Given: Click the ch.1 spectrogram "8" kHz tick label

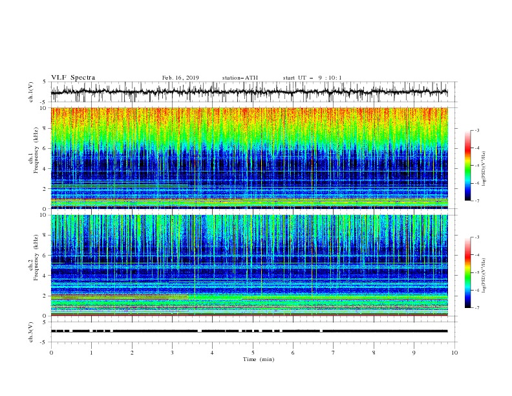Looking at the screenshot, I should 45,128.
